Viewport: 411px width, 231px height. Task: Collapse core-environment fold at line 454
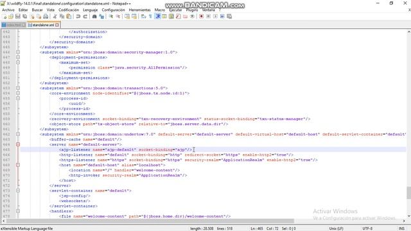click(18, 93)
